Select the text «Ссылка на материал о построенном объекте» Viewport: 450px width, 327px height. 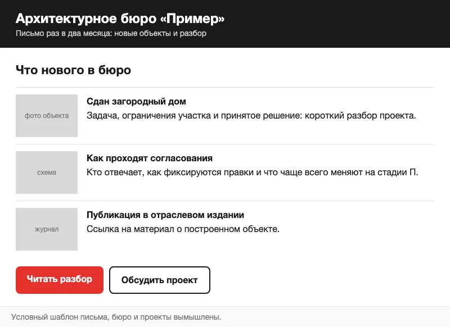(x=183, y=229)
